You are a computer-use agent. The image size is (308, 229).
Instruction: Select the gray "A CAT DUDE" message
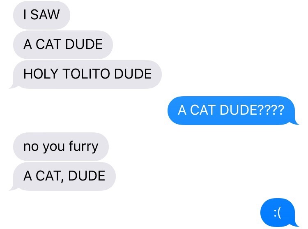pos(63,44)
